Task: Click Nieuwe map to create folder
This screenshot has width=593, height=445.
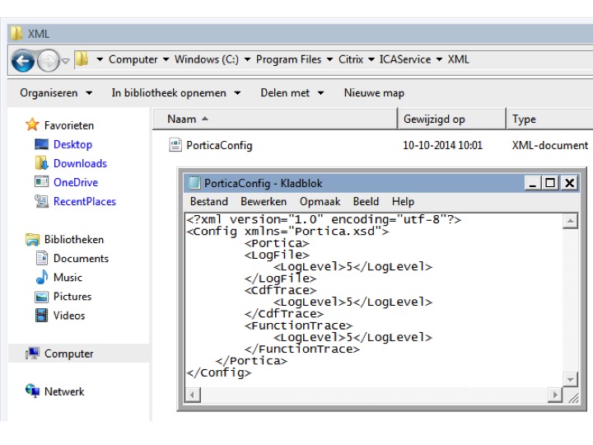Action: 374,93
